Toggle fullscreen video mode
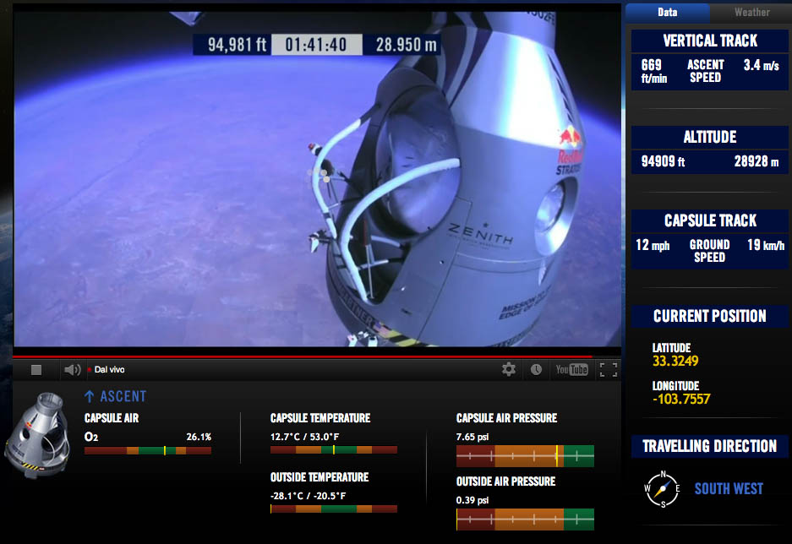792x544 pixels. pyautogui.click(x=609, y=370)
